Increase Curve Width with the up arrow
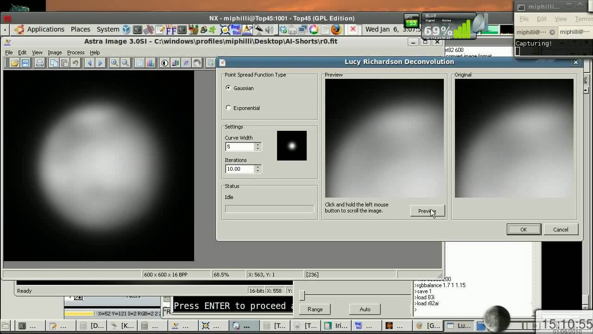 [x=258, y=144]
